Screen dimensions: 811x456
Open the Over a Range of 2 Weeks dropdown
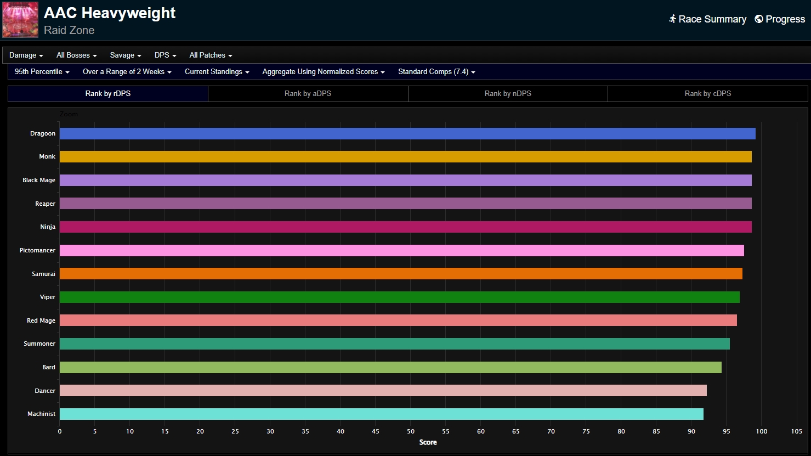pos(127,72)
